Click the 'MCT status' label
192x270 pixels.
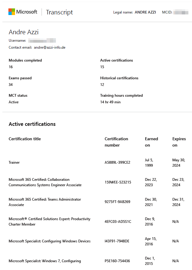point(18,96)
